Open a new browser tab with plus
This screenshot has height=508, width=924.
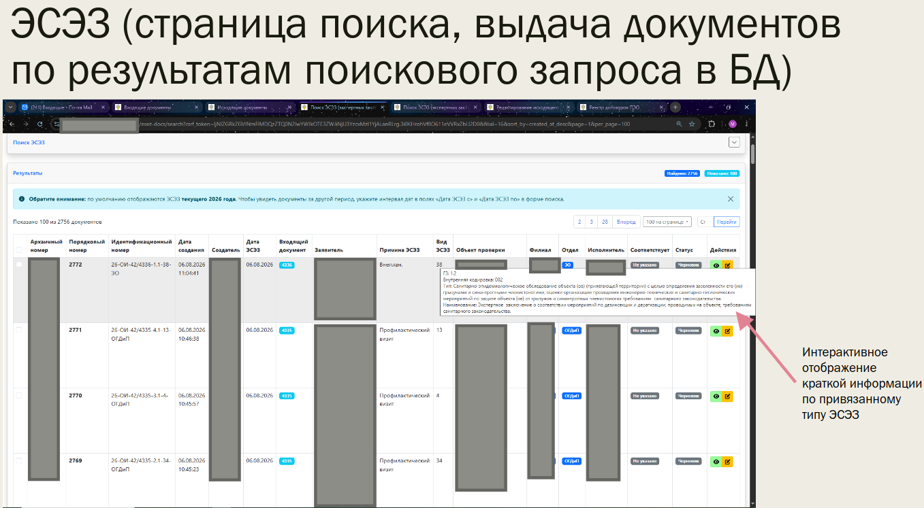(675, 107)
